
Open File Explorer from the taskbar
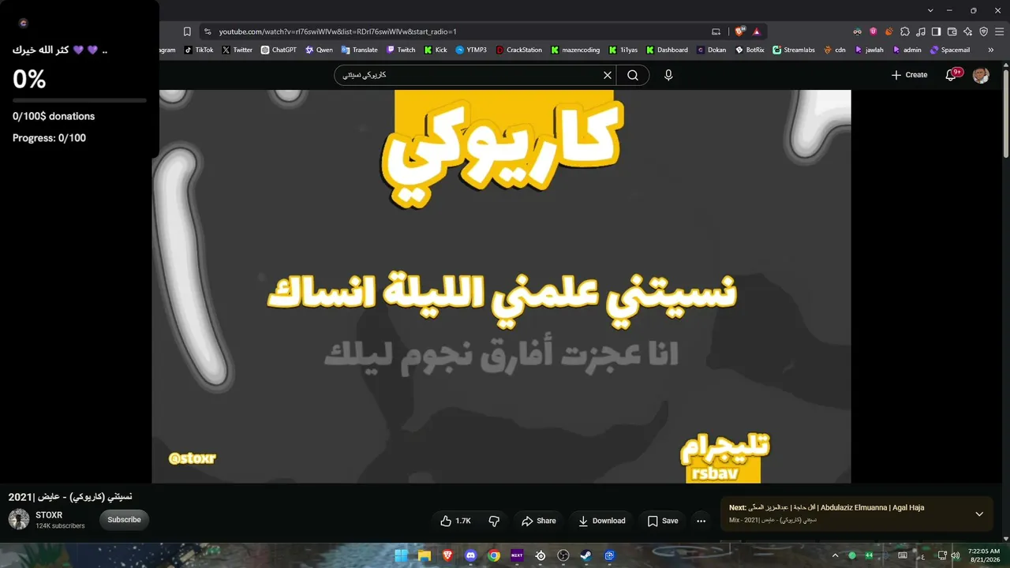pos(425,555)
